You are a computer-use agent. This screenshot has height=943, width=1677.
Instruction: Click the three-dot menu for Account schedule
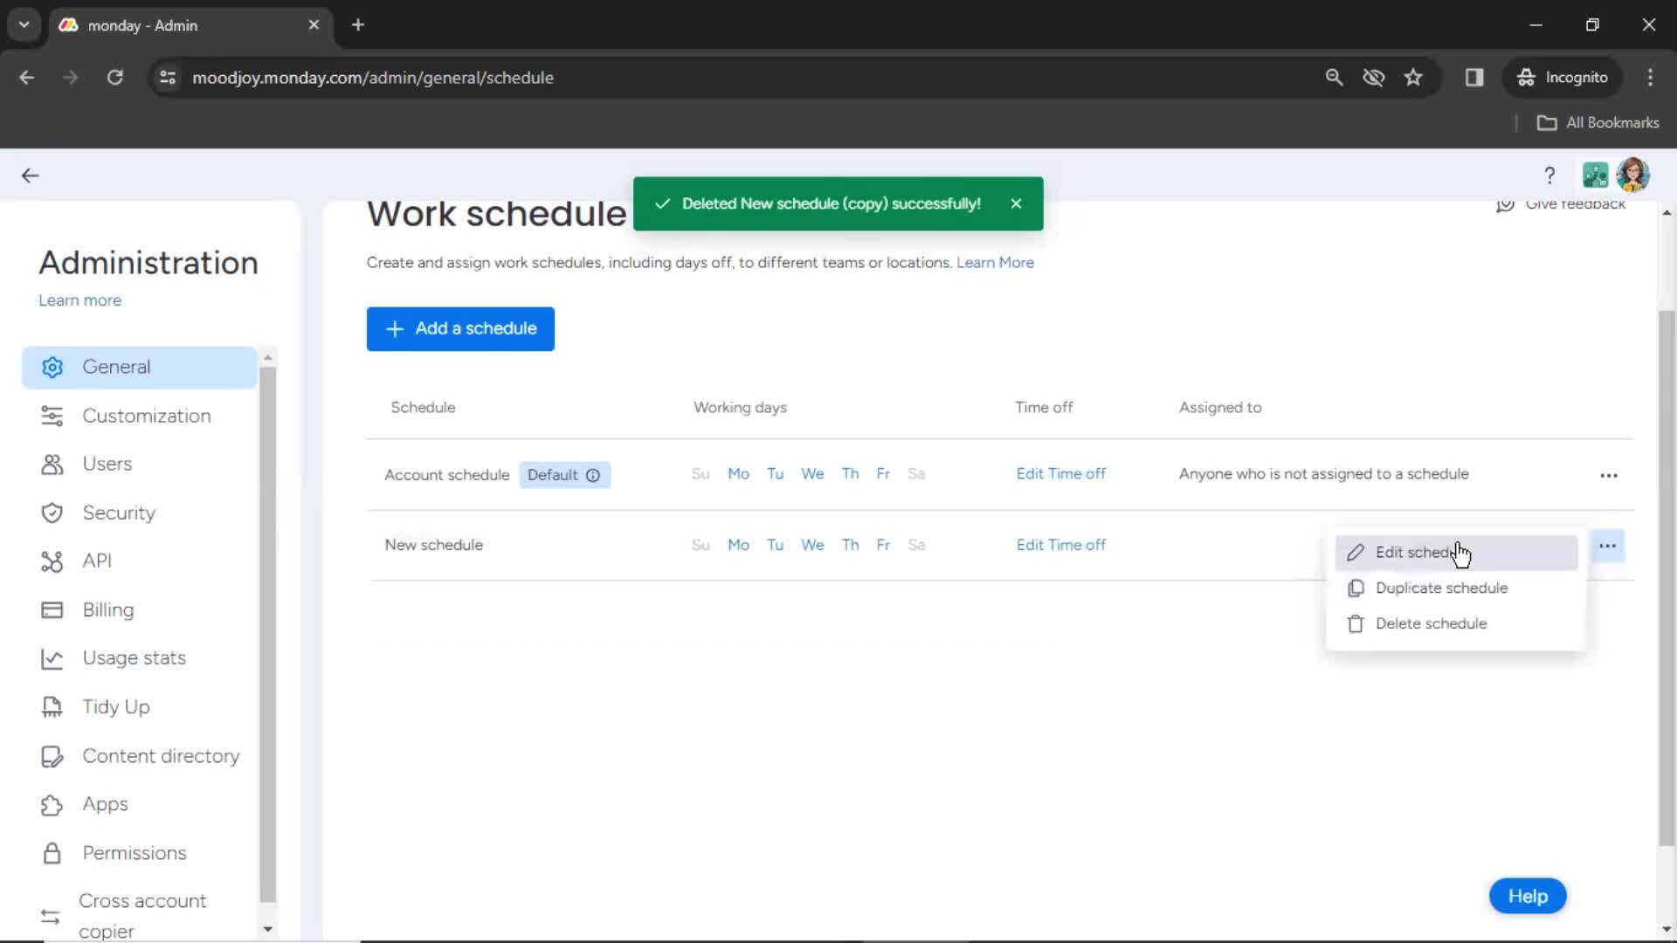tap(1608, 474)
